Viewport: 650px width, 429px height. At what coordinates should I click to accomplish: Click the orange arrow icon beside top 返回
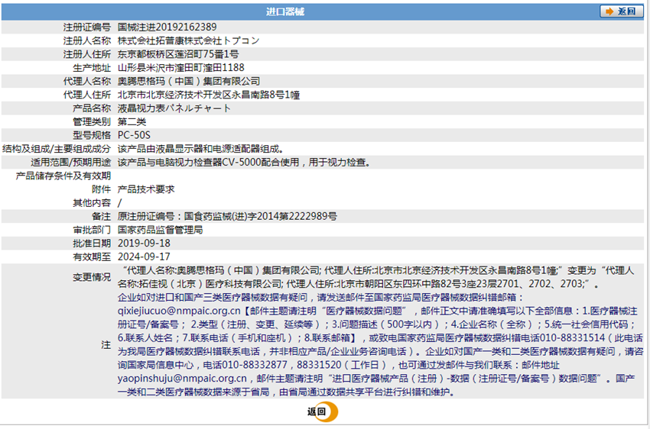click(609, 11)
